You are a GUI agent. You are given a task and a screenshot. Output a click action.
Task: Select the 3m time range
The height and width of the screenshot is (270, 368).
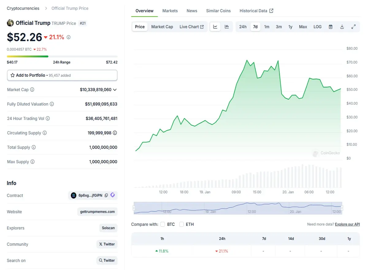tap(279, 27)
